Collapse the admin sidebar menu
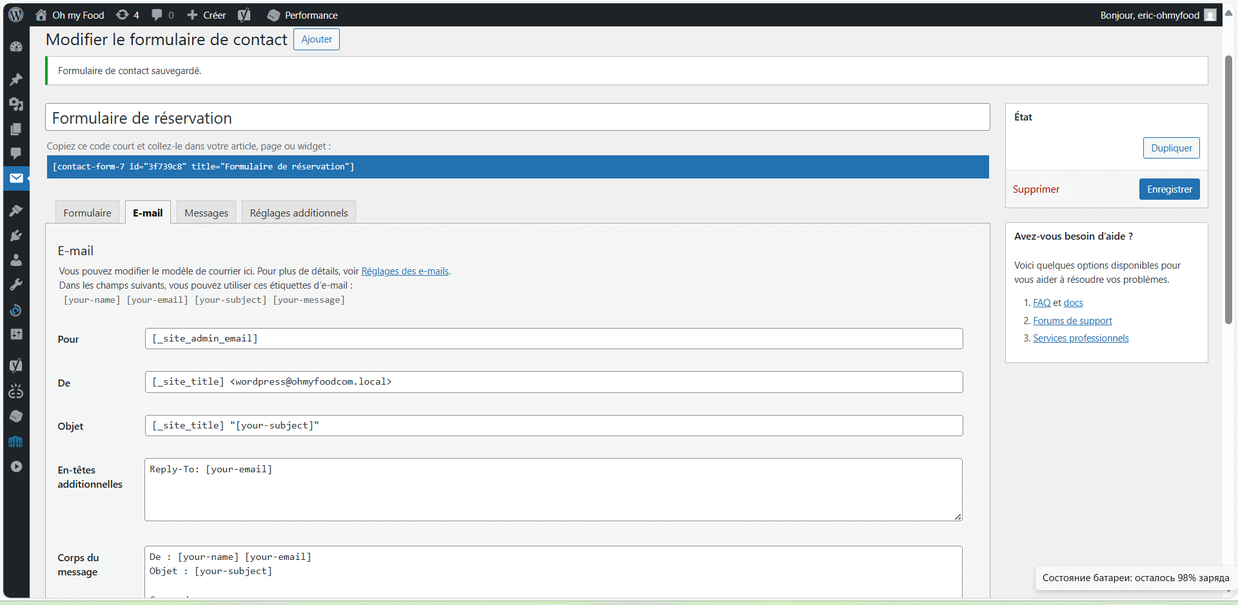 click(16, 466)
